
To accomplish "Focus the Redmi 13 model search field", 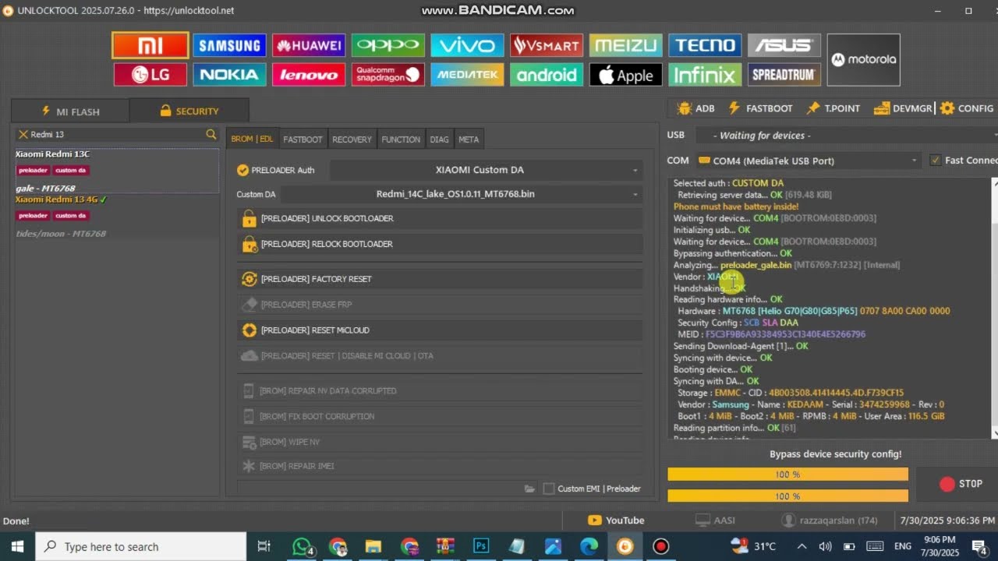I will tap(117, 135).
